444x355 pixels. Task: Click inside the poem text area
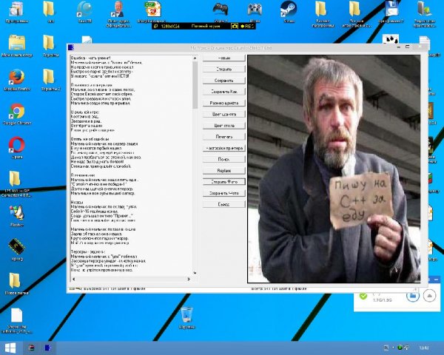pyautogui.click(x=132, y=166)
